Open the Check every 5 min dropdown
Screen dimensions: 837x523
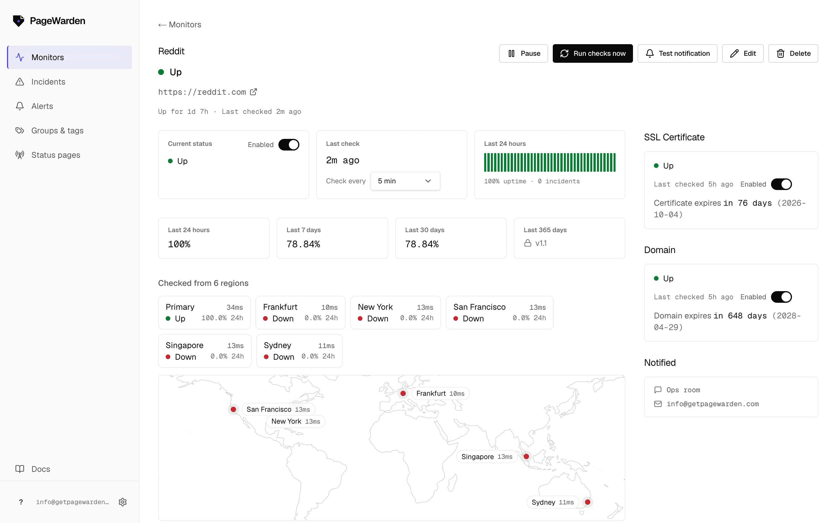coord(405,181)
